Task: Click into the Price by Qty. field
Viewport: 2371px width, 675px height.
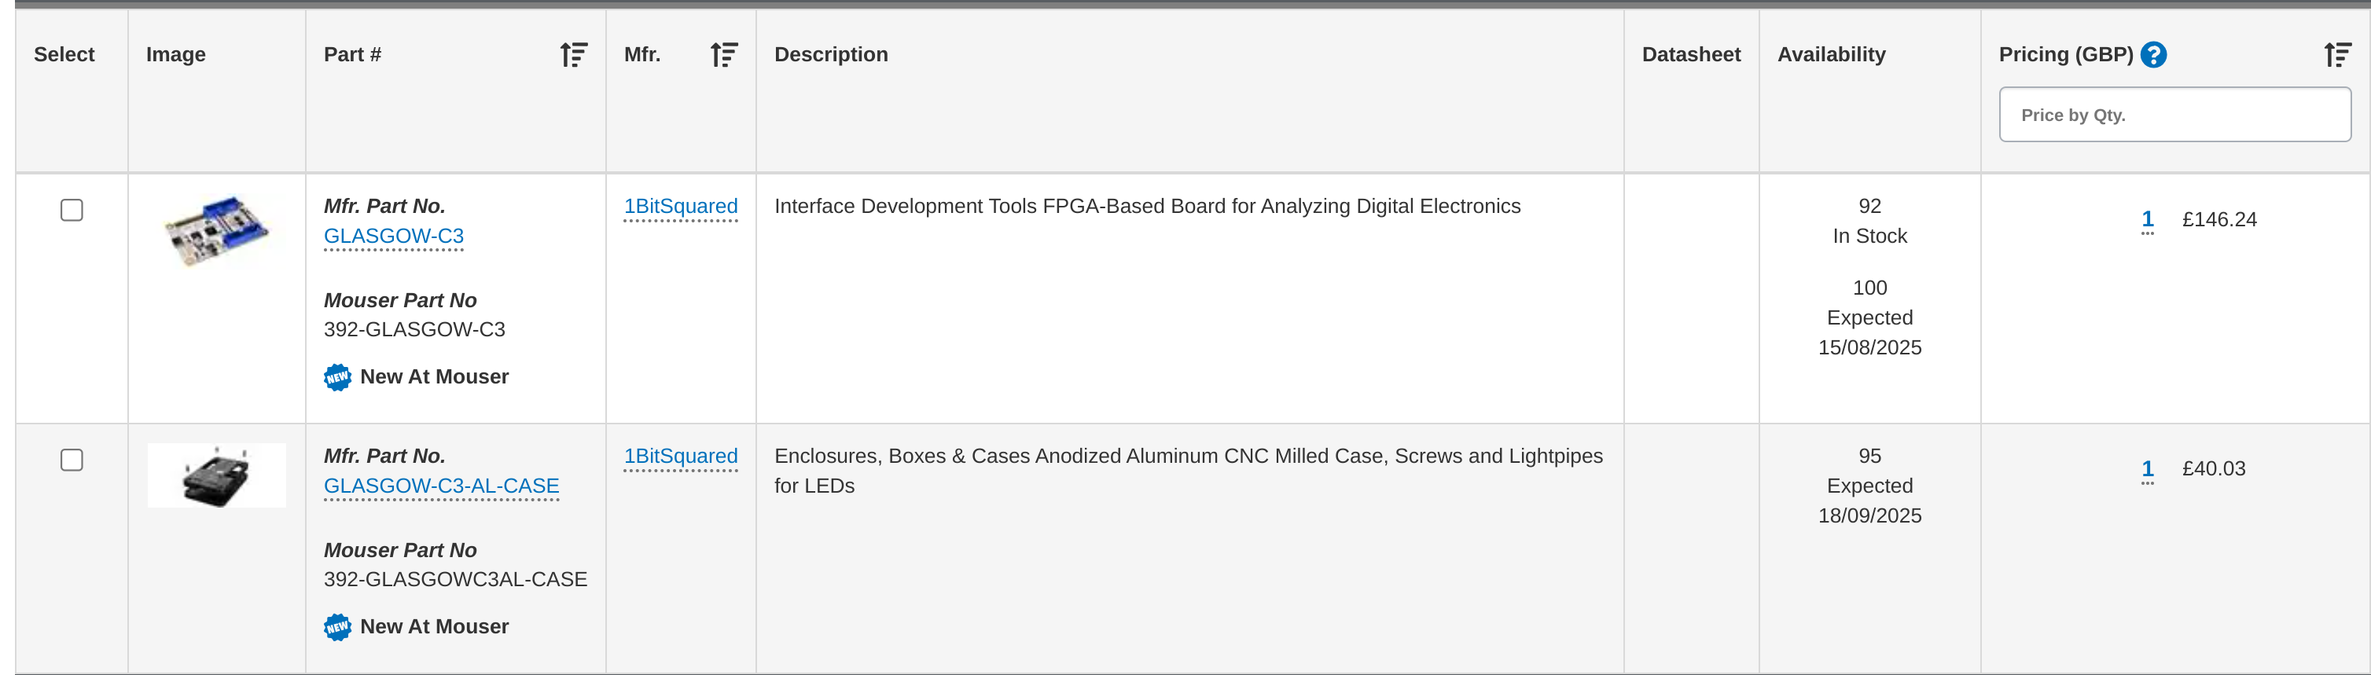Action: point(2175,115)
